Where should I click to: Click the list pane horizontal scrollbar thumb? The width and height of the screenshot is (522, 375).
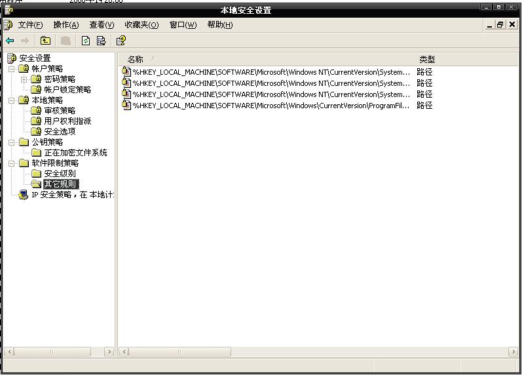click(179, 351)
